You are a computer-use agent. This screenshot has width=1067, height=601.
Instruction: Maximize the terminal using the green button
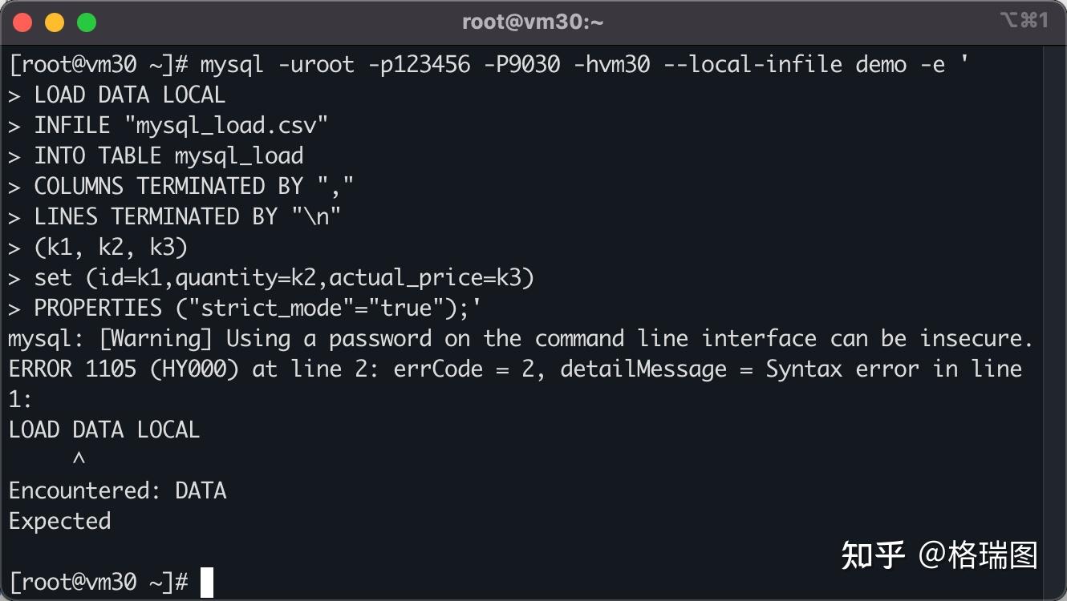tap(87, 22)
